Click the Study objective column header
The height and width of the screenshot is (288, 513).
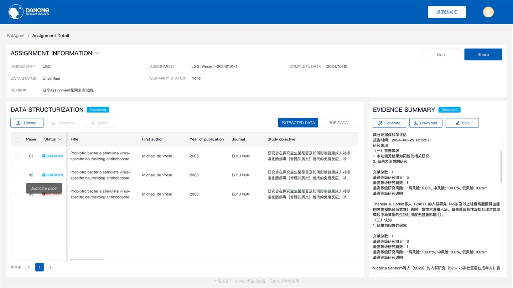tap(281, 139)
